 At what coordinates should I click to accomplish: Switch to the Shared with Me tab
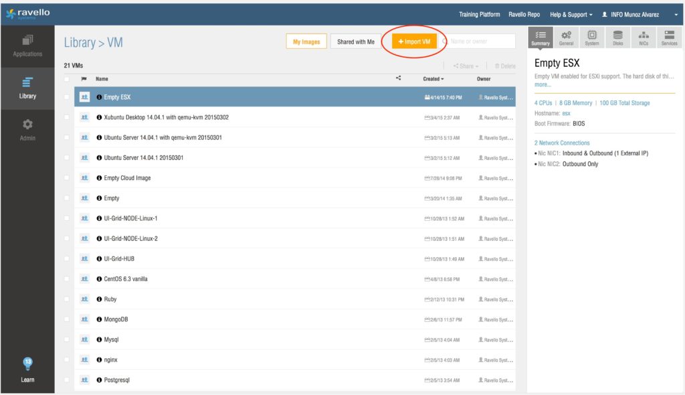coord(356,42)
